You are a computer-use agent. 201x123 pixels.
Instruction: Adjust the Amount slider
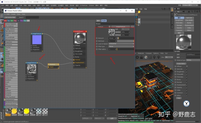click(x=126, y=38)
